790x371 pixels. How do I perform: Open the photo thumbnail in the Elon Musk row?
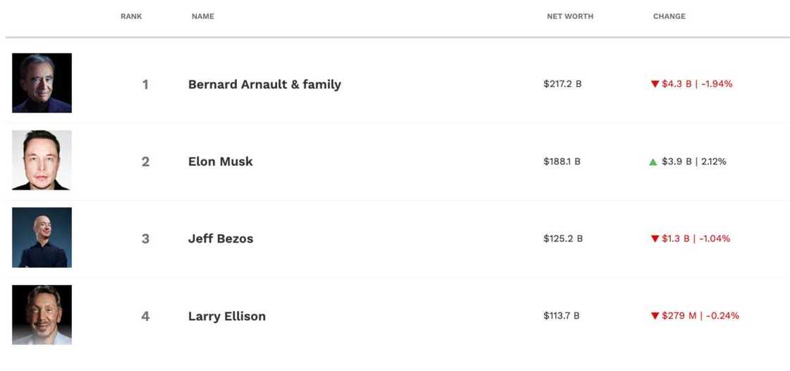coord(42,160)
